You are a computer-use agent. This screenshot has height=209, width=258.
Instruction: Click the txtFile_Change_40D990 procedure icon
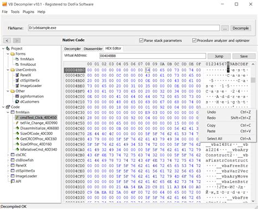point(17,123)
